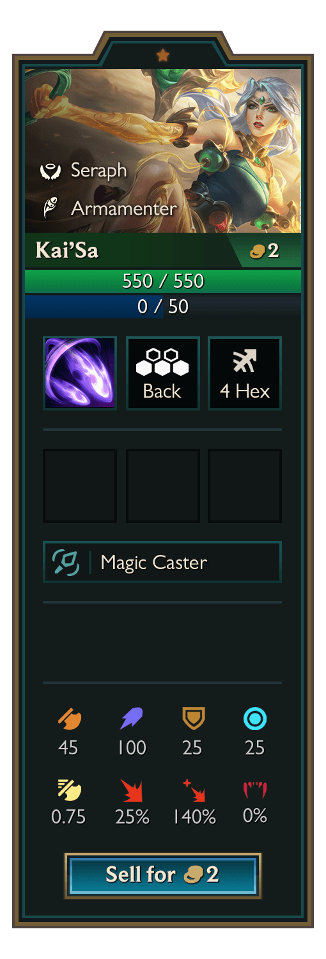Click the Seraph trait wings icon
Image resolution: width=326 pixels, height=959 pixels.
click(50, 171)
